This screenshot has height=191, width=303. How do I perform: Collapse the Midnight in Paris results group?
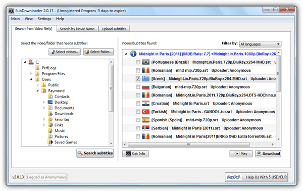click(126, 54)
